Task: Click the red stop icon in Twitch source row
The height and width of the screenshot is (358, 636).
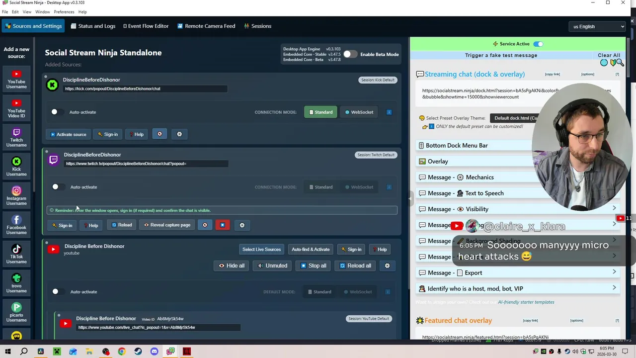Action: (x=222, y=225)
